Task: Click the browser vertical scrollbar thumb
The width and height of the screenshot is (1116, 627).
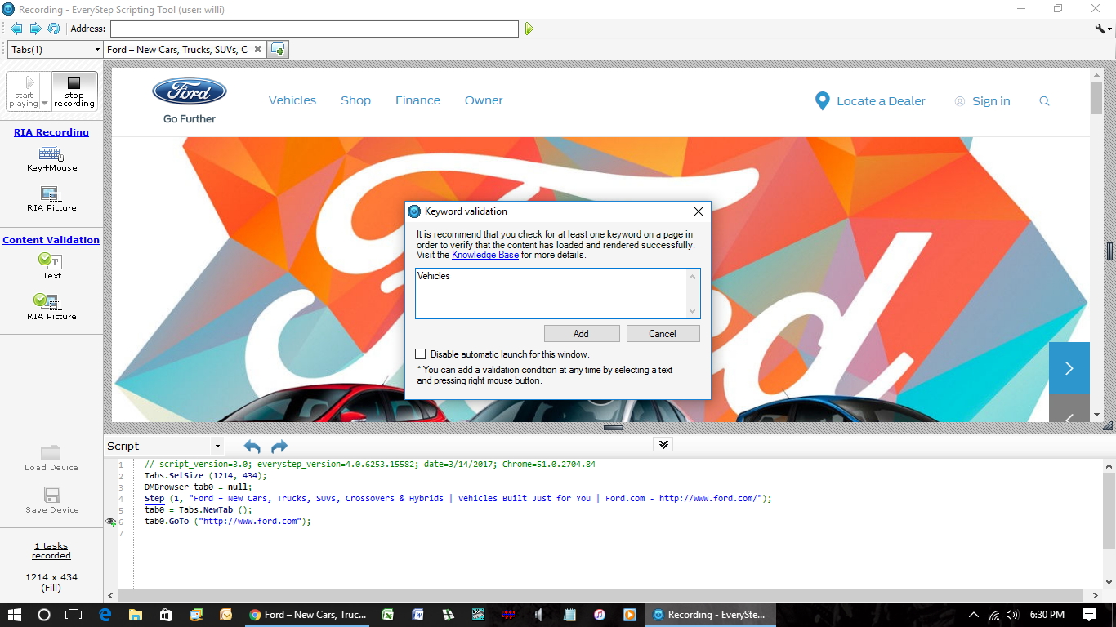Action: pos(1096,98)
